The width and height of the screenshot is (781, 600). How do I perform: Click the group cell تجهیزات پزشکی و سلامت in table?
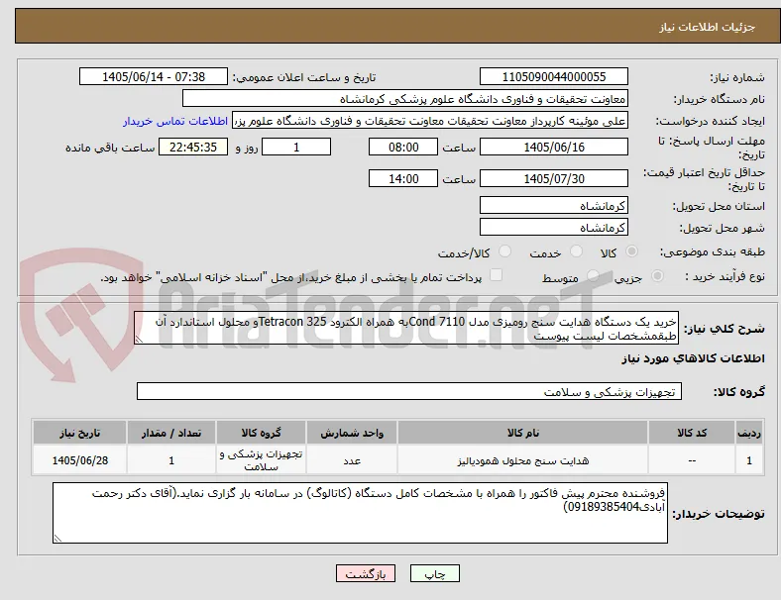261,460
